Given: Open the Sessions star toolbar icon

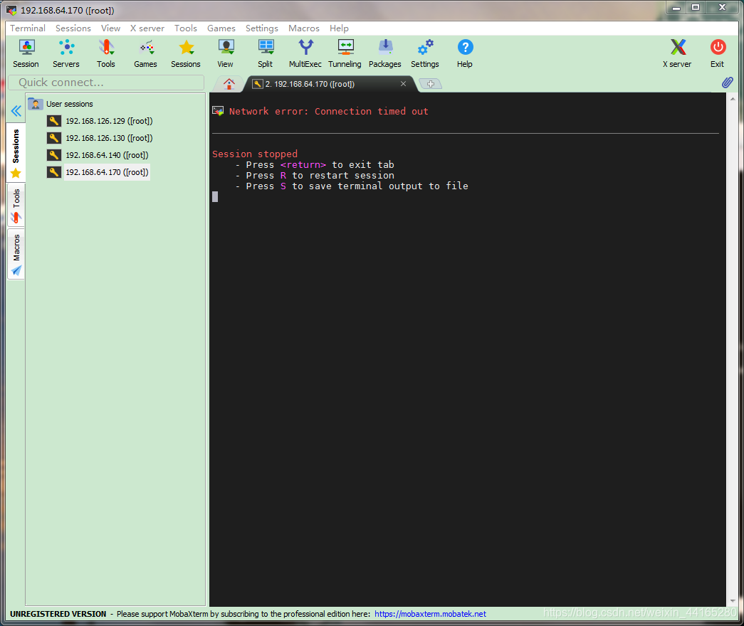Looking at the screenshot, I should click(186, 53).
